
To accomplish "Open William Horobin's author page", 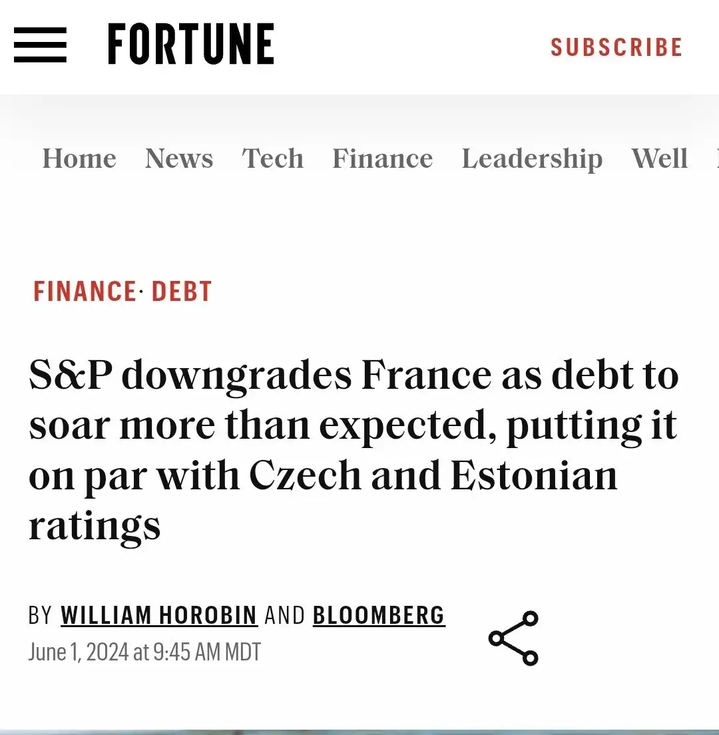I will (x=159, y=615).
